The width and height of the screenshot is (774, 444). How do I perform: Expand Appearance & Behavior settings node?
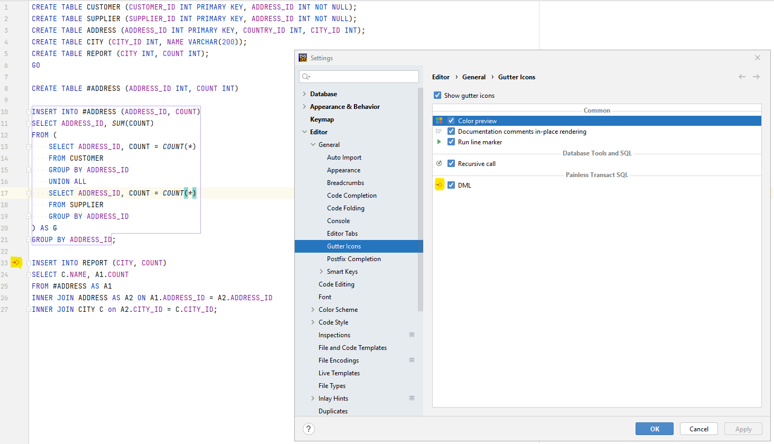tap(304, 106)
